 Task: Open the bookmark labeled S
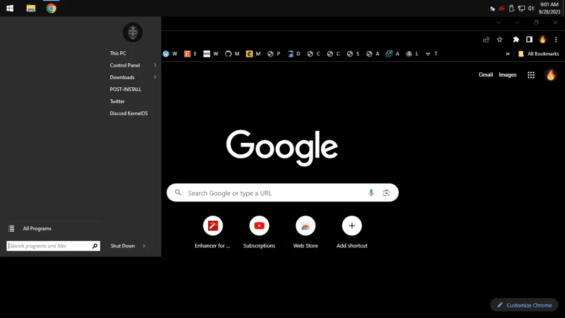[353, 54]
